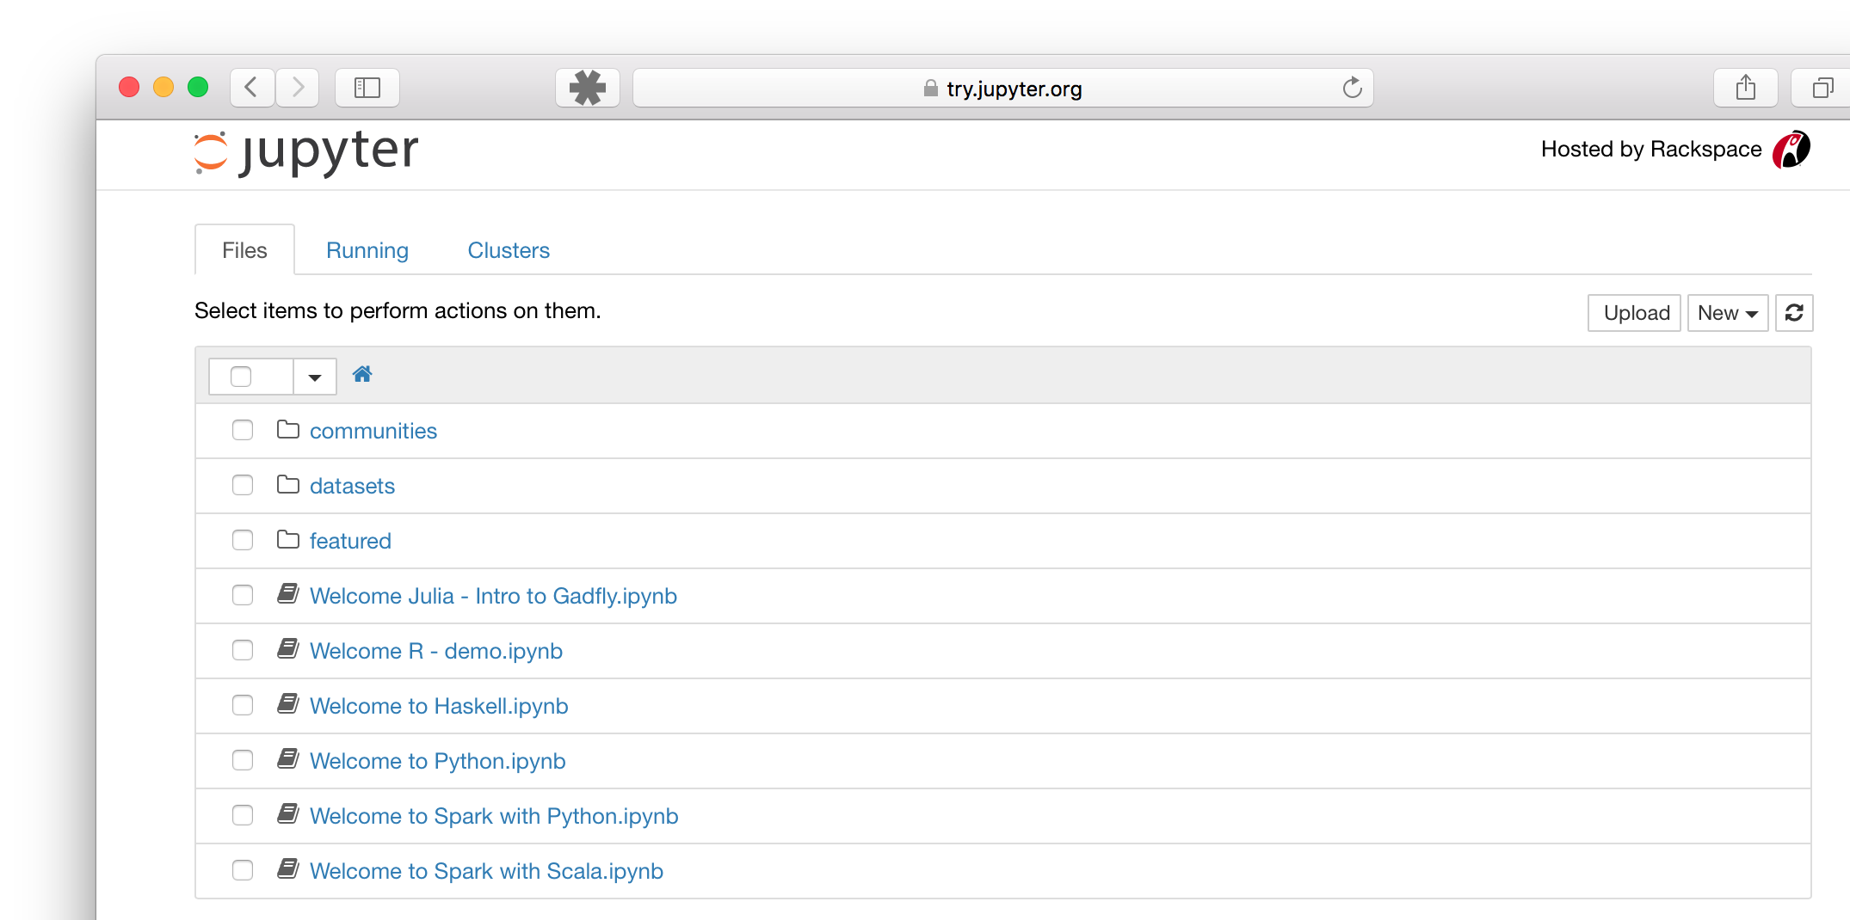
Task: Click notebook icon for Welcome to Python.ipynb
Action: click(x=288, y=759)
